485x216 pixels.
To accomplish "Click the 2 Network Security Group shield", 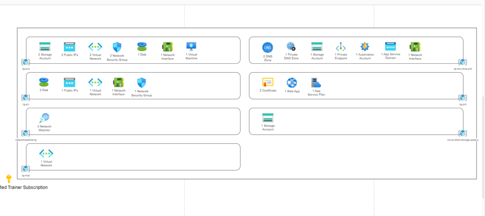I will [x=117, y=47].
